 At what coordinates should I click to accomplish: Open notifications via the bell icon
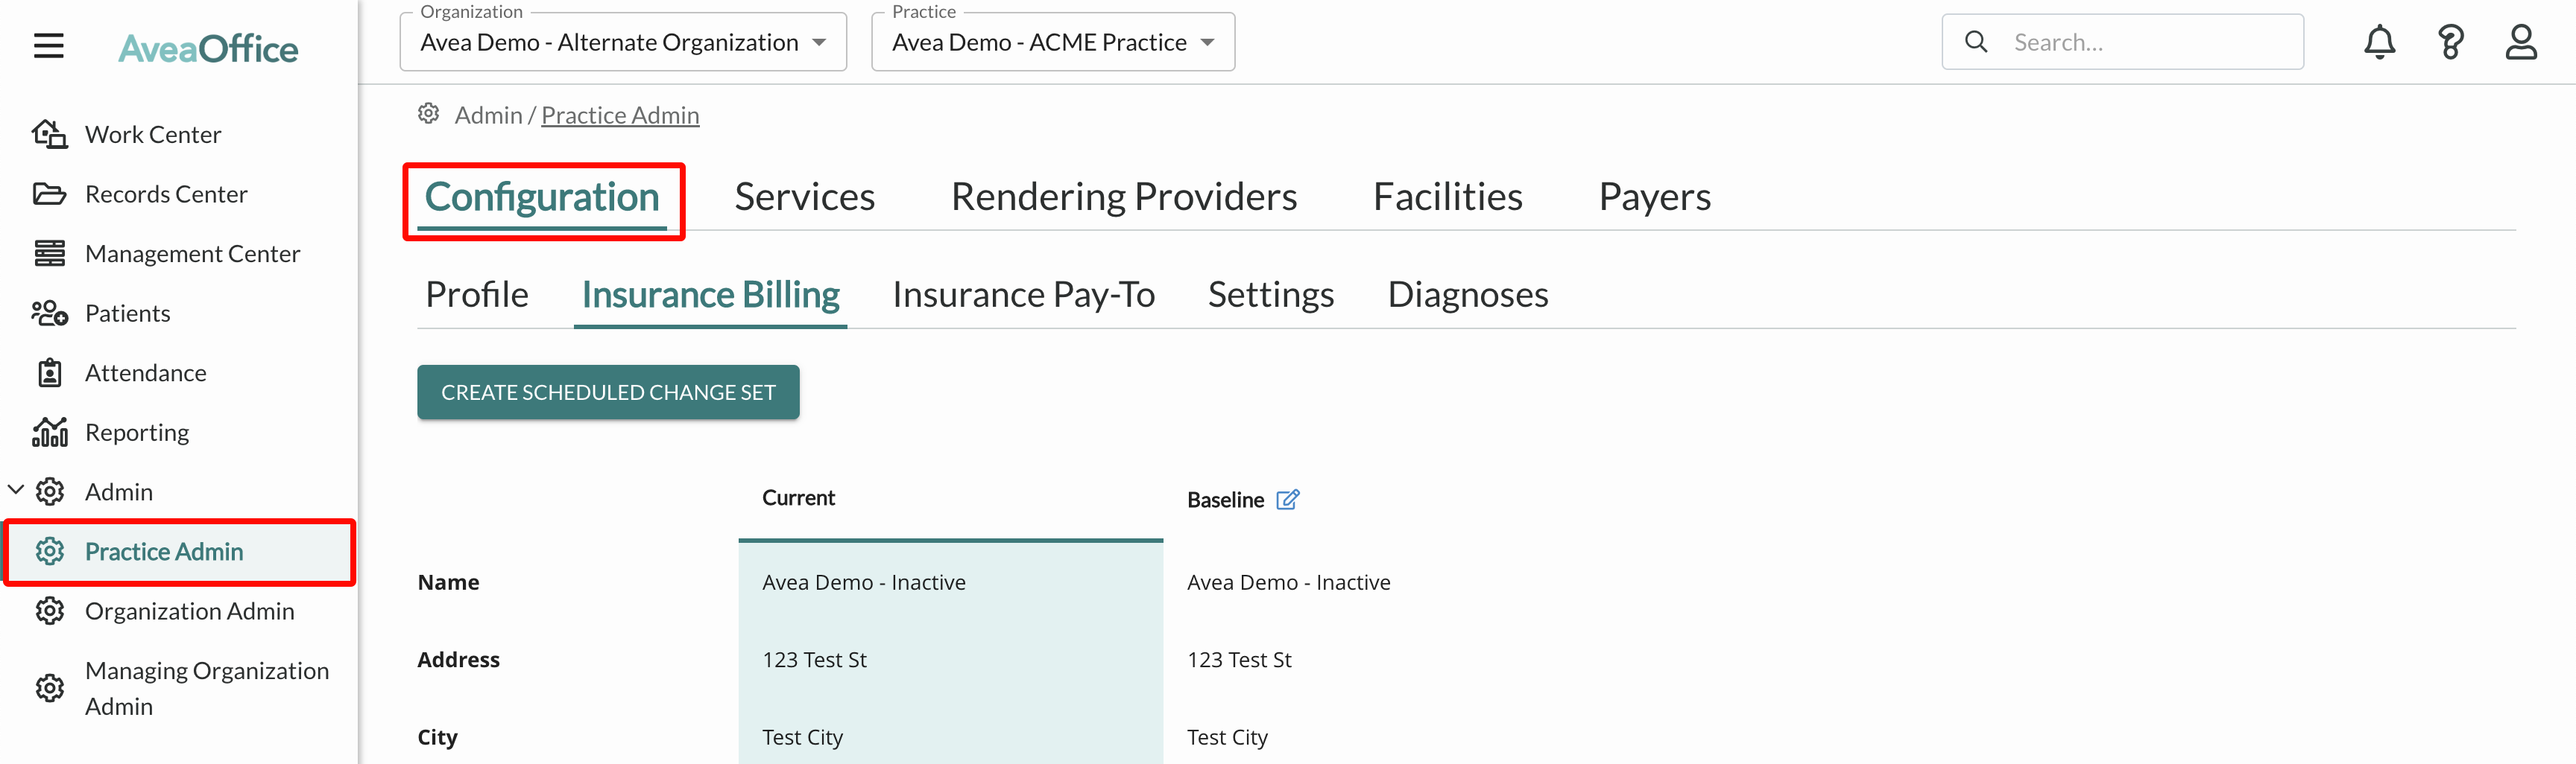click(x=2379, y=42)
